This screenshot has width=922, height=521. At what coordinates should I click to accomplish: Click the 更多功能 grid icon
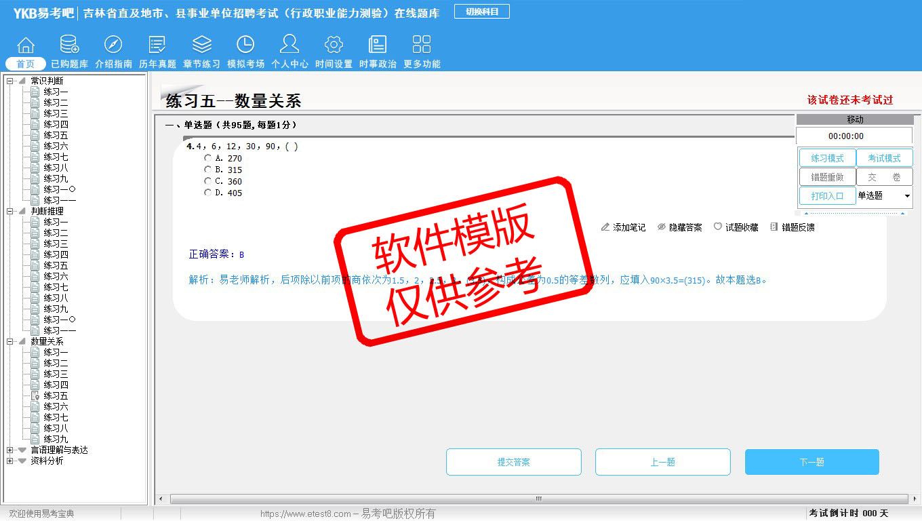tap(422, 45)
